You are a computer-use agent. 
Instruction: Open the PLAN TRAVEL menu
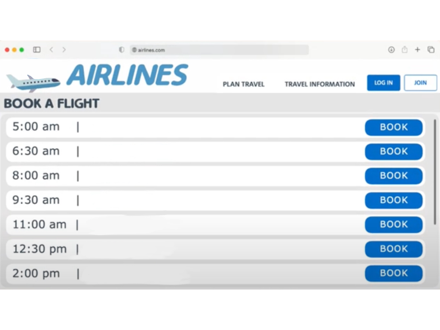(x=244, y=84)
